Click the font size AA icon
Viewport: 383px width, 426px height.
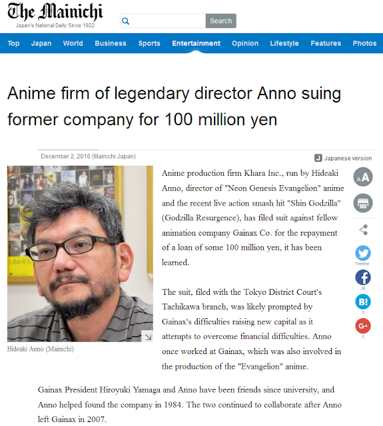pos(363,177)
